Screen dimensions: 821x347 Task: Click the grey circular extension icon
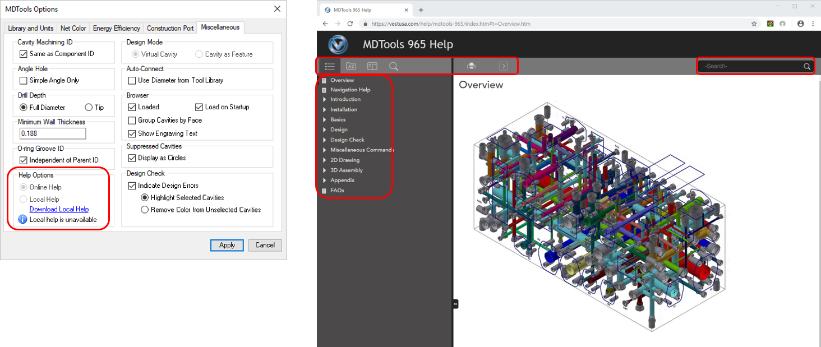click(x=783, y=24)
